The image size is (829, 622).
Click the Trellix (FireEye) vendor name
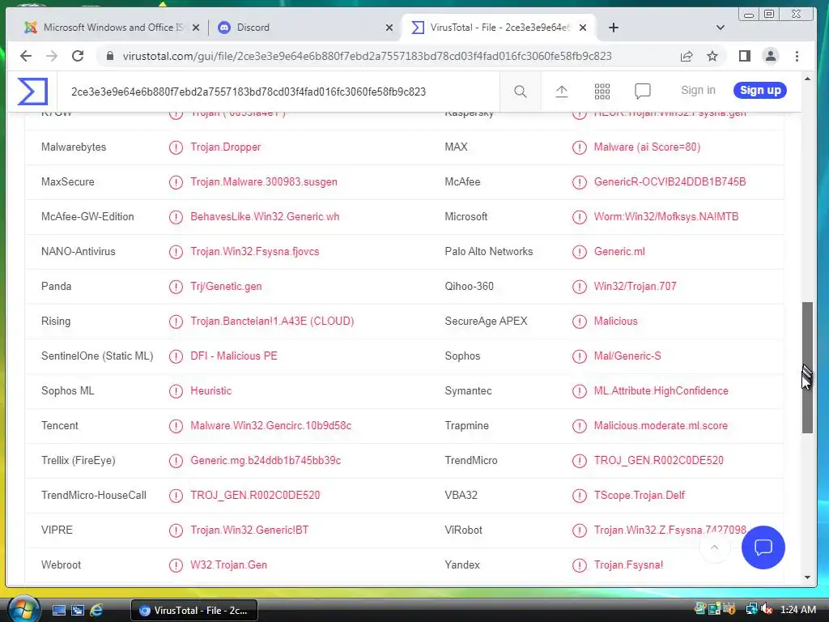click(79, 461)
